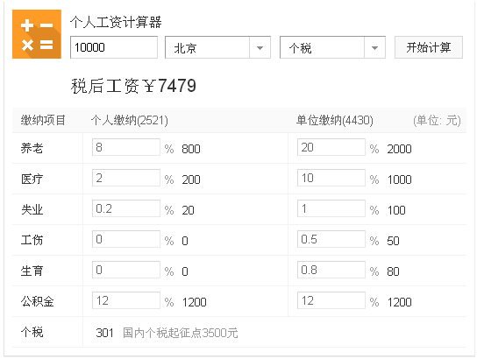Click the employer unemployment amount 100

(396, 210)
